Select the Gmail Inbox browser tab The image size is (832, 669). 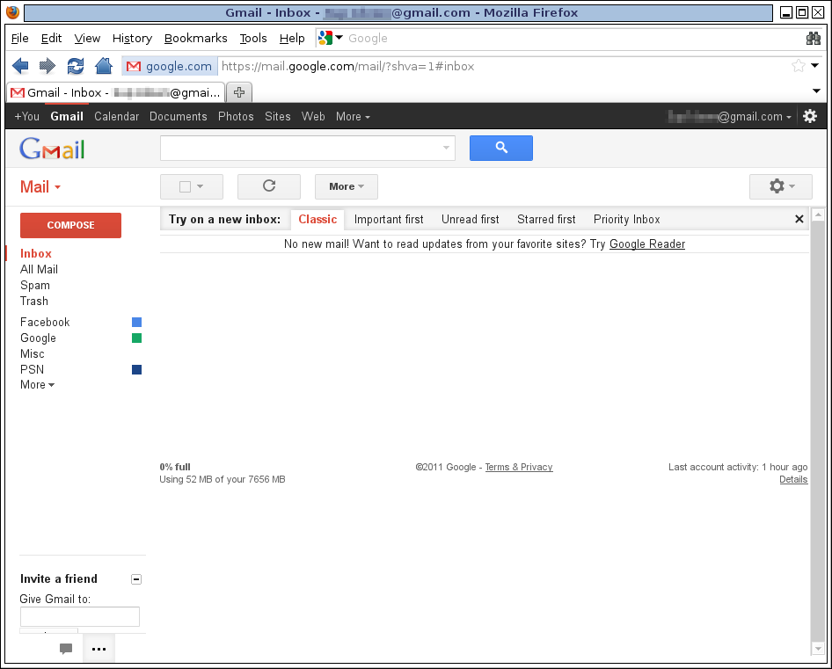pos(115,92)
